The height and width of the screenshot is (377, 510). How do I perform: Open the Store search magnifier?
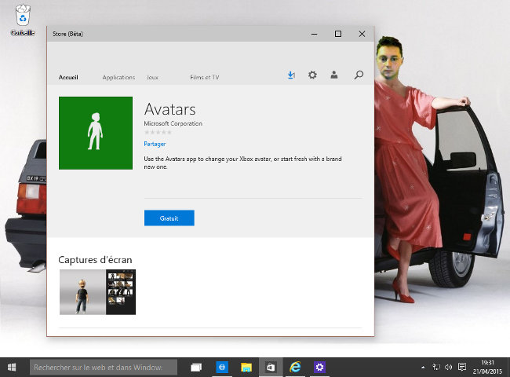coord(359,75)
